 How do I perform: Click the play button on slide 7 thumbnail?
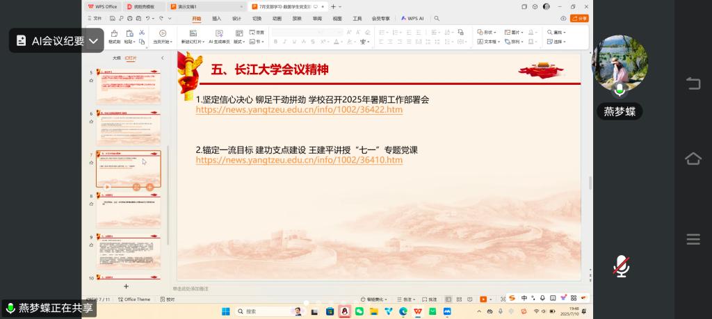click(107, 187)
